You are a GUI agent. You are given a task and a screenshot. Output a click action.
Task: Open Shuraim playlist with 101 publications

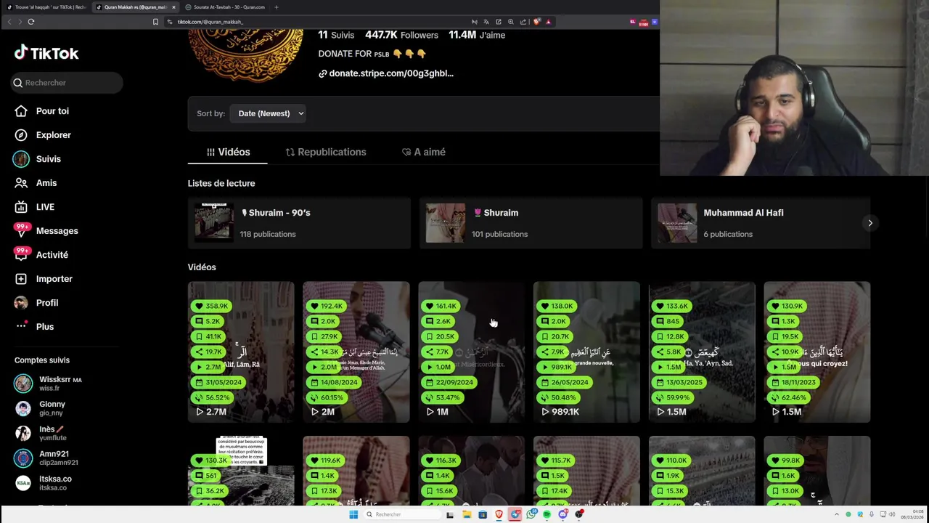(x=531, y=223)
